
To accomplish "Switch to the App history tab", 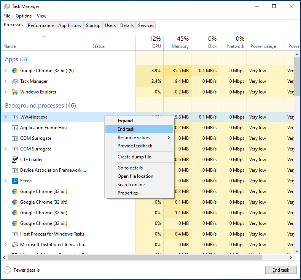I will tap(70, 25).
